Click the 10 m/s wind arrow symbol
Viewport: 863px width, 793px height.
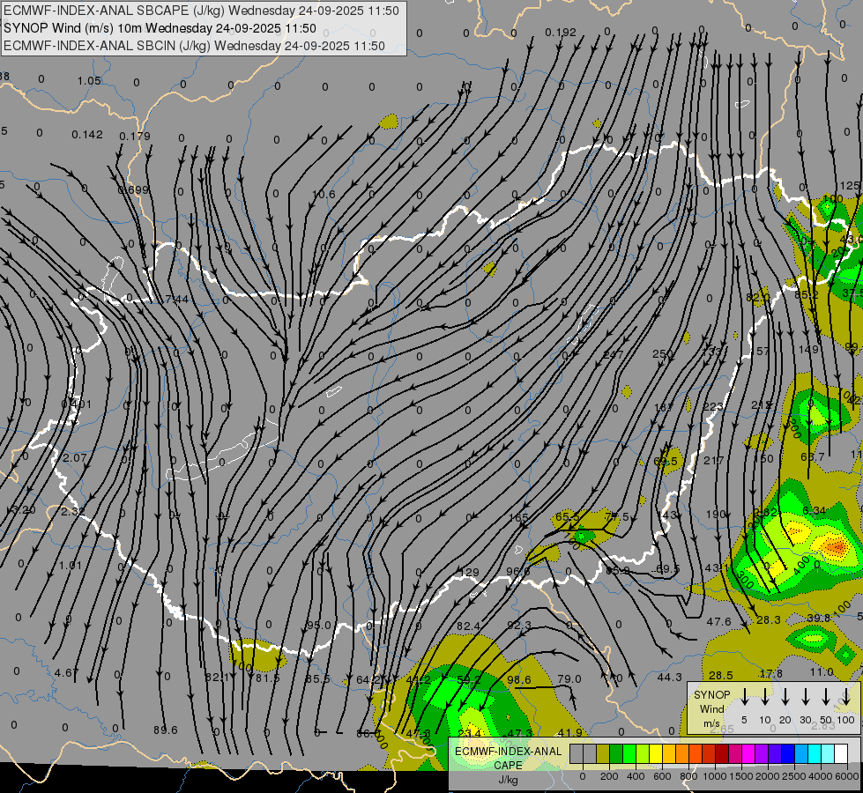tap(764, 697)
